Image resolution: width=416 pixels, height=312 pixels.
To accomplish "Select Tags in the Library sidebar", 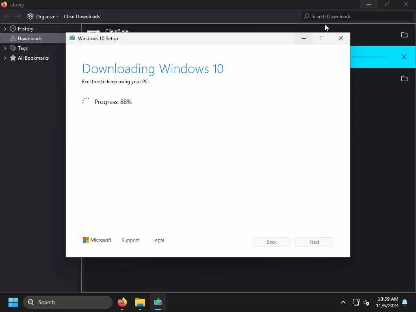I will click(x=23, y=48).
